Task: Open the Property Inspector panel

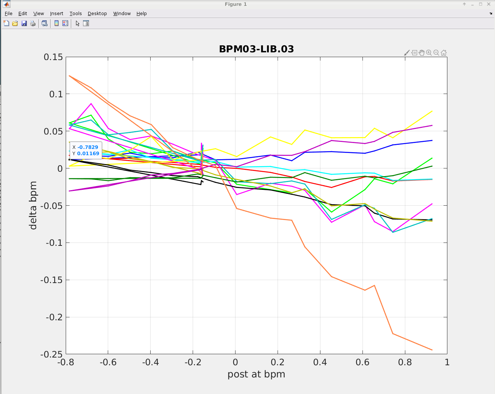Action: point(86,23)
